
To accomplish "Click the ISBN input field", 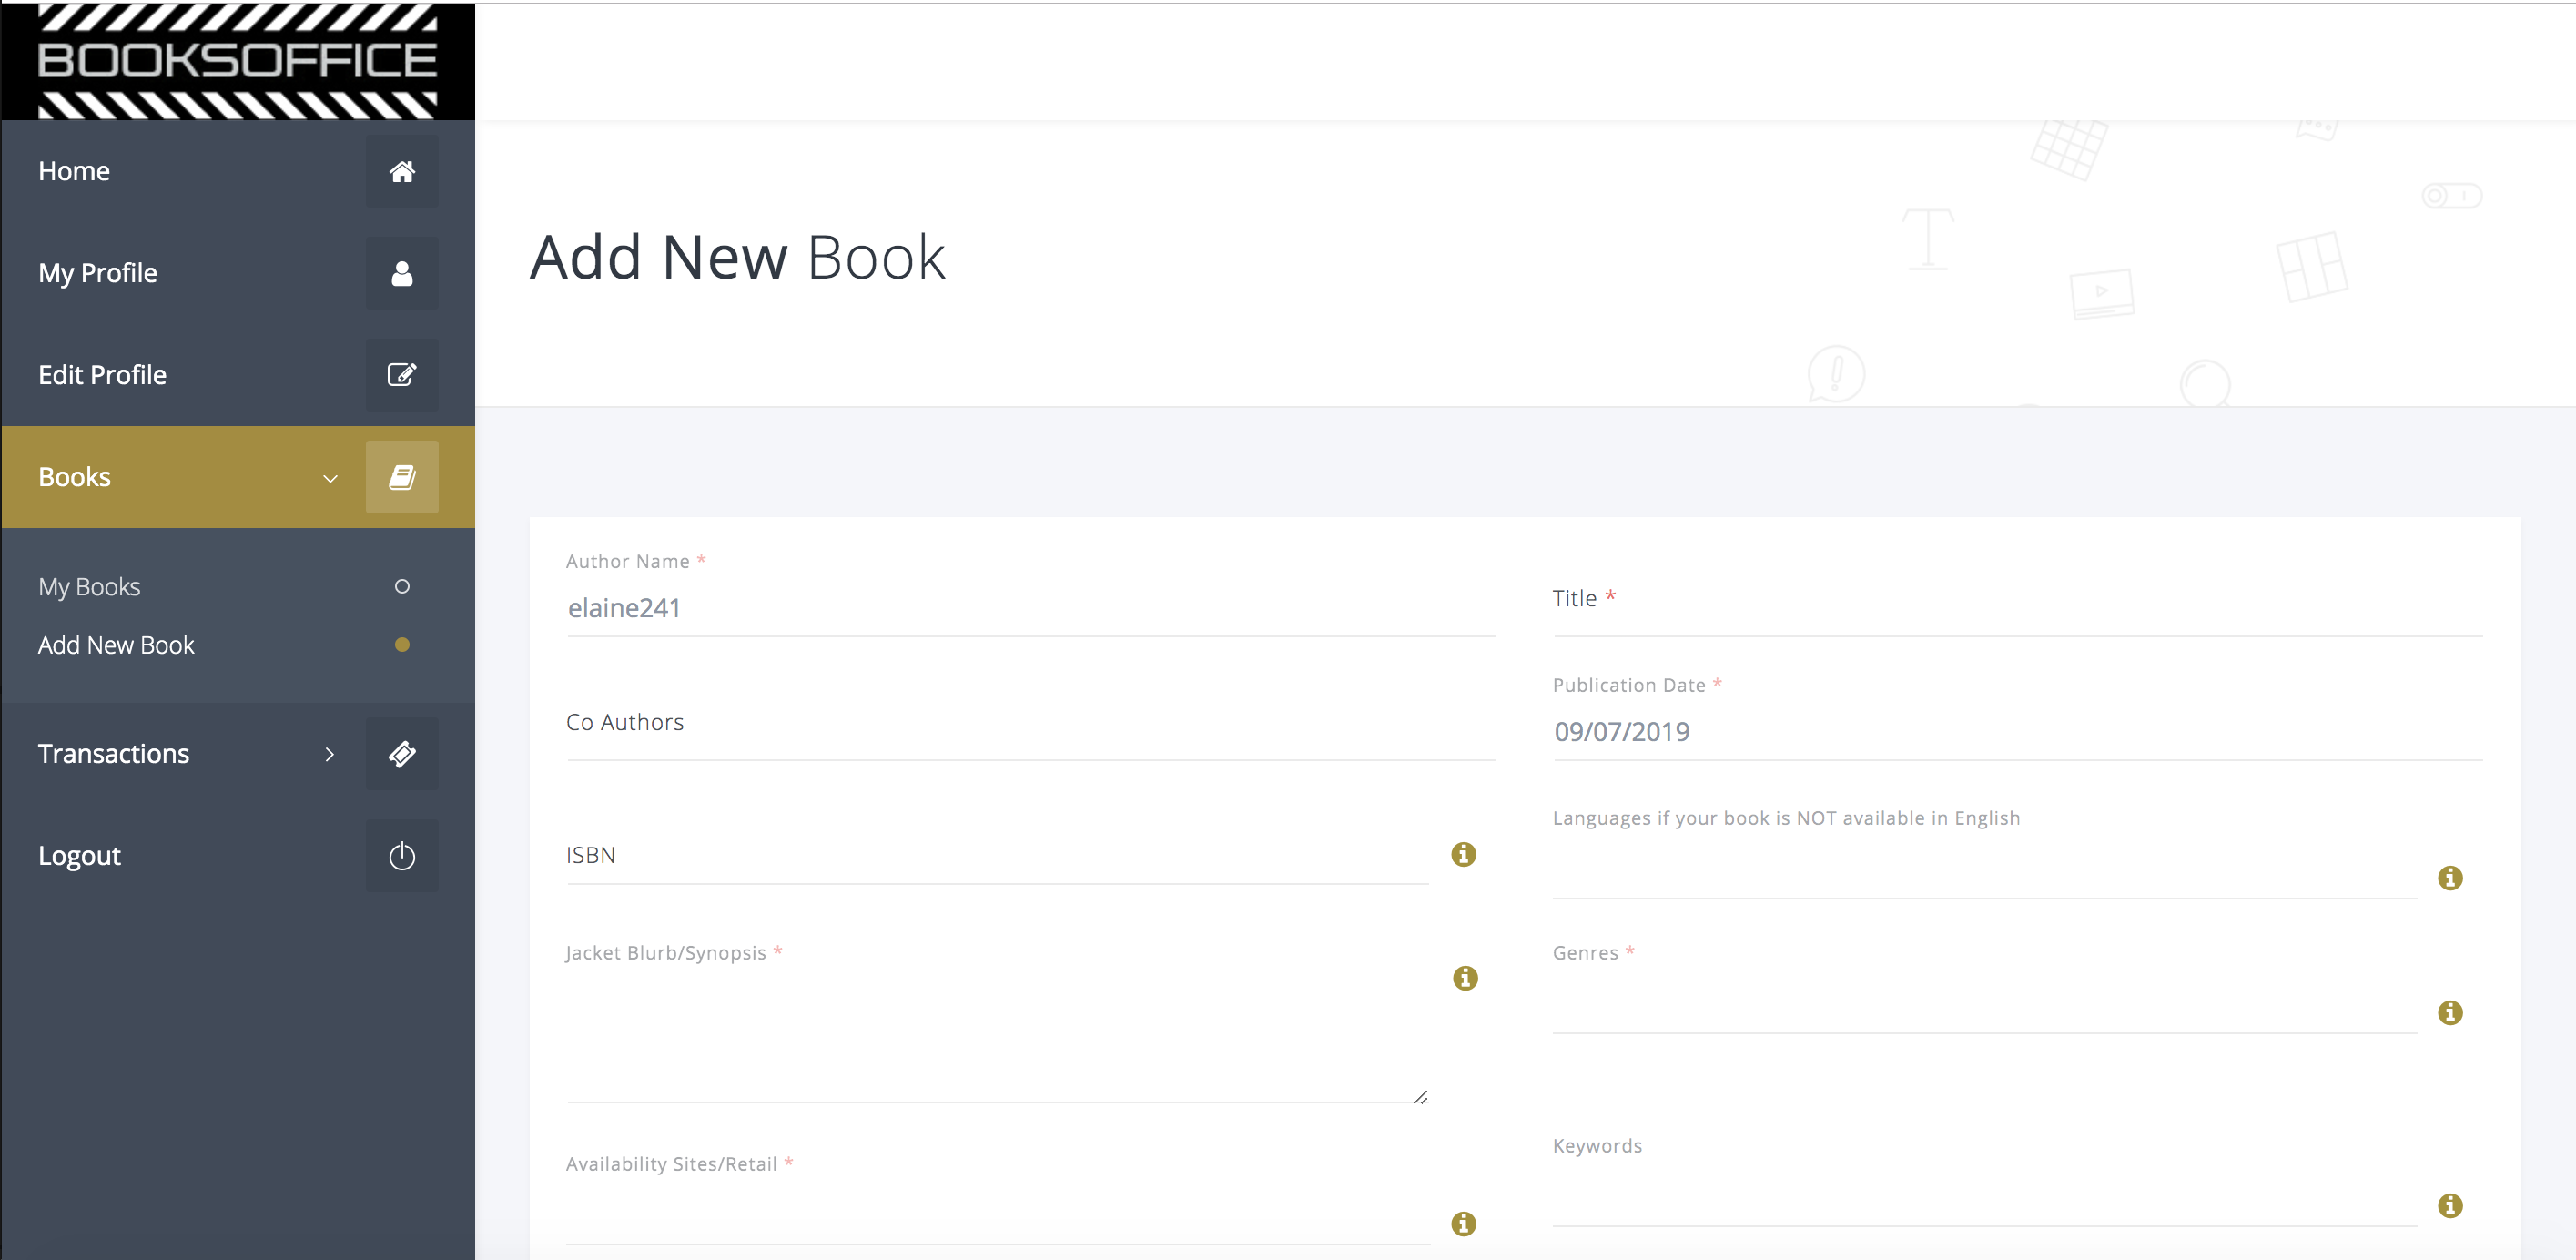I will coord(997,856).
